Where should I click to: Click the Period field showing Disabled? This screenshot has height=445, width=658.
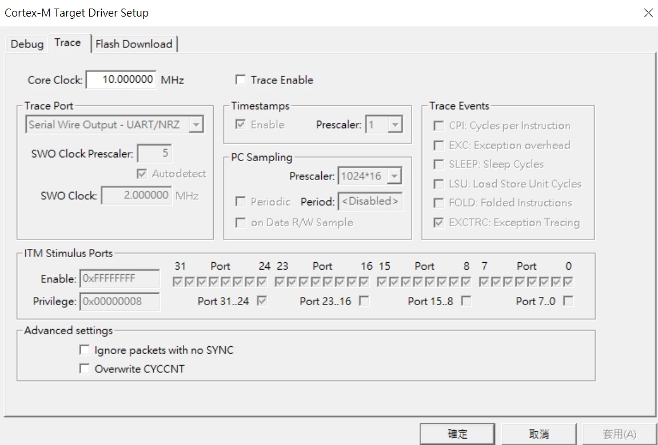370,201
